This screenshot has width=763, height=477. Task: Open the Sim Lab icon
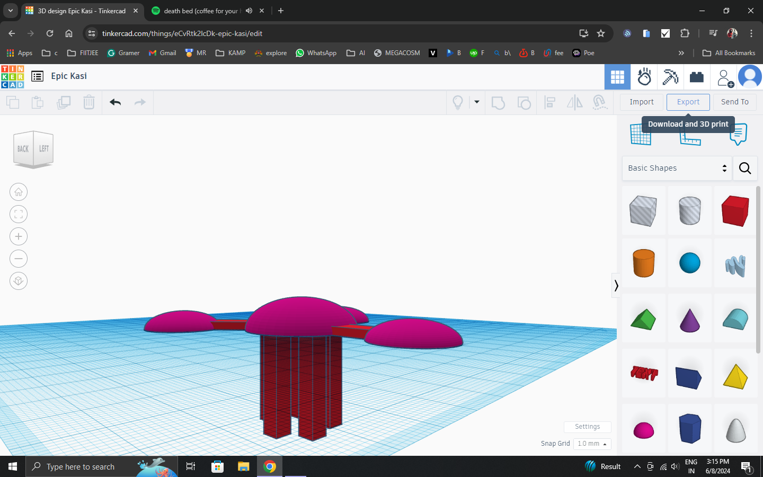(644, 77)
